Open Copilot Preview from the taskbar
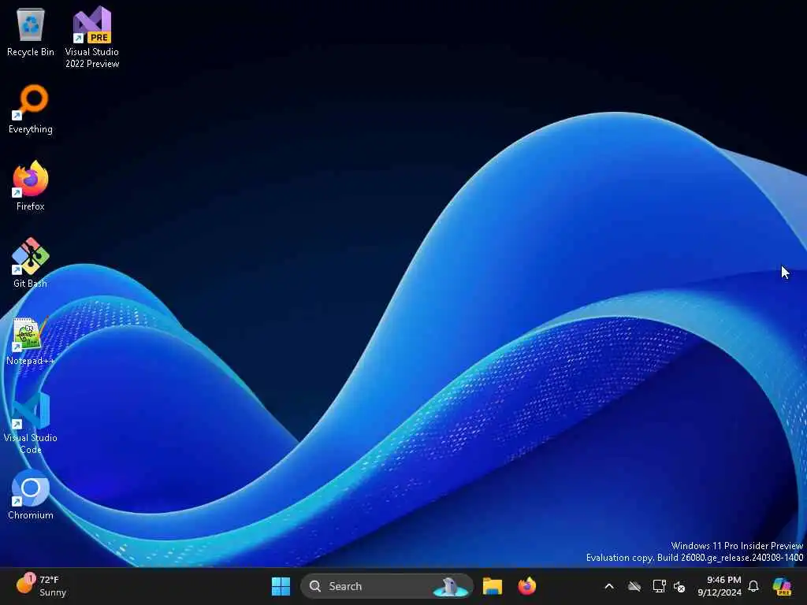This screenshot has width=807, height=605. pyautogui.click(x=782, y=586)
